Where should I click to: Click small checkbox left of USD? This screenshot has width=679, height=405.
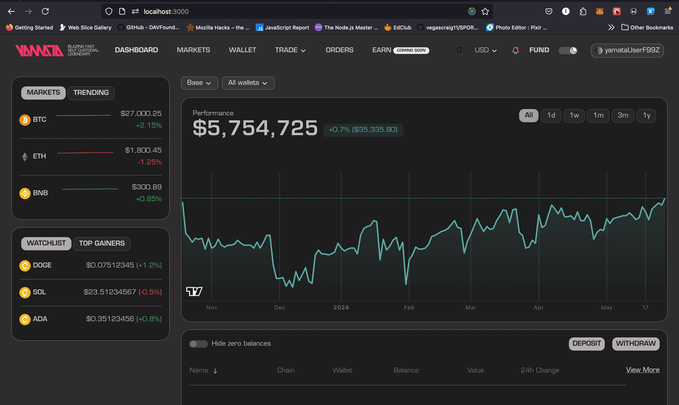point(459,50)
